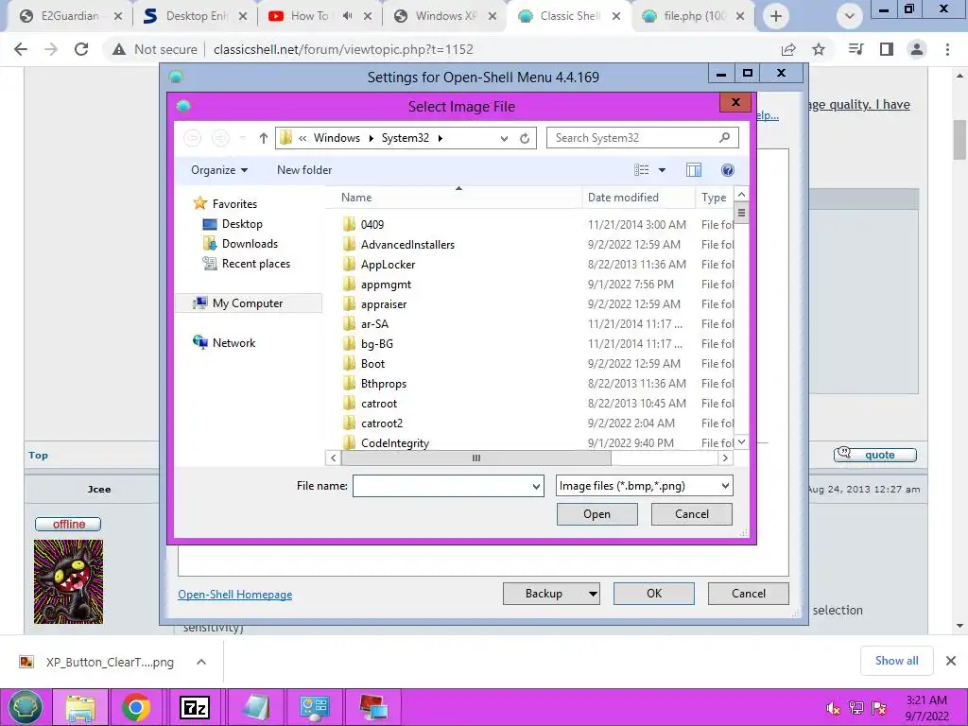Jump to Top link on forum
Screen dimensions: 968x726
coord(38,456)
